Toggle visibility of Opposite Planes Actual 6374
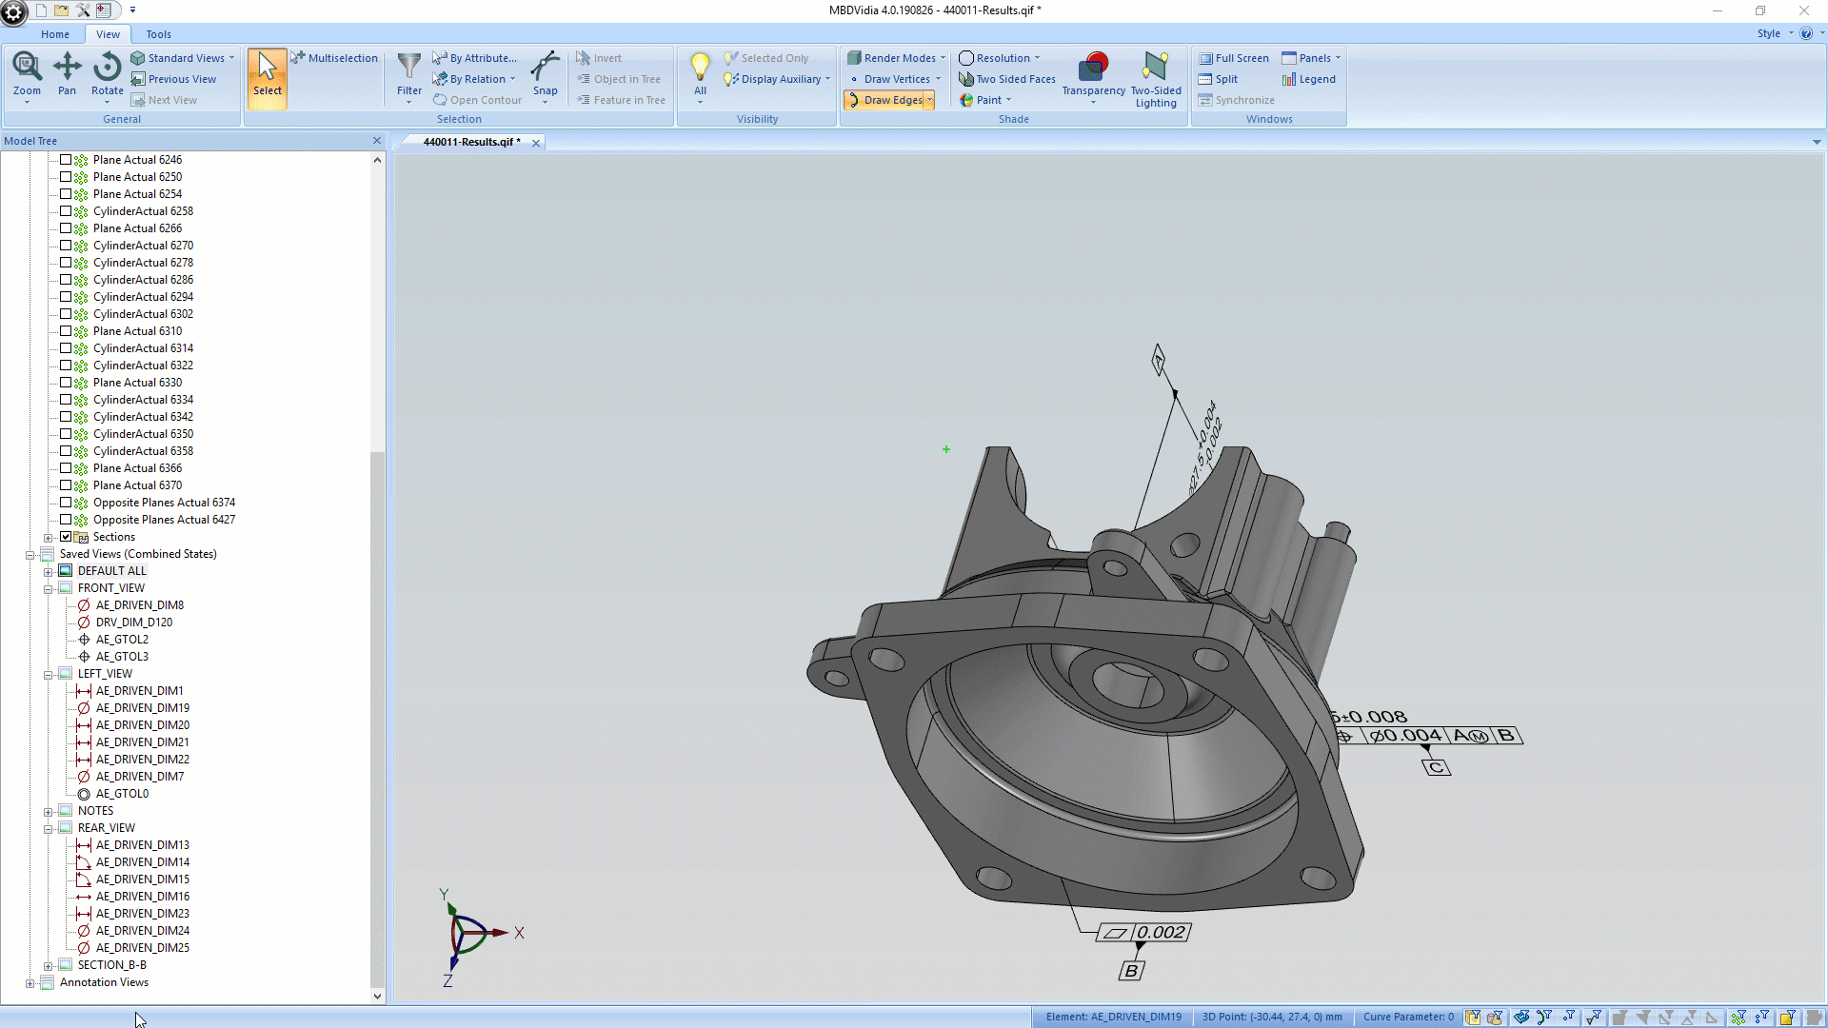Image resolution: width=1828 pixels, height=1028 pixels. 64,502
